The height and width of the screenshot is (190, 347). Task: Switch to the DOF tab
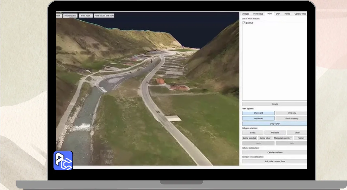(x=278, y=14)
